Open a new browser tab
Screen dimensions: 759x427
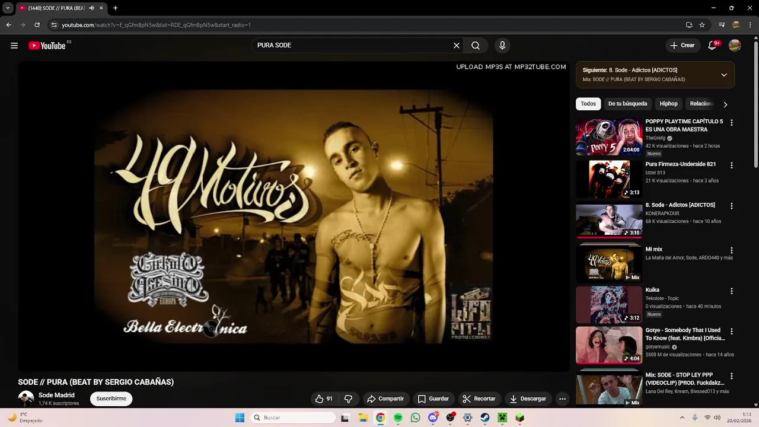click(115, 8)
